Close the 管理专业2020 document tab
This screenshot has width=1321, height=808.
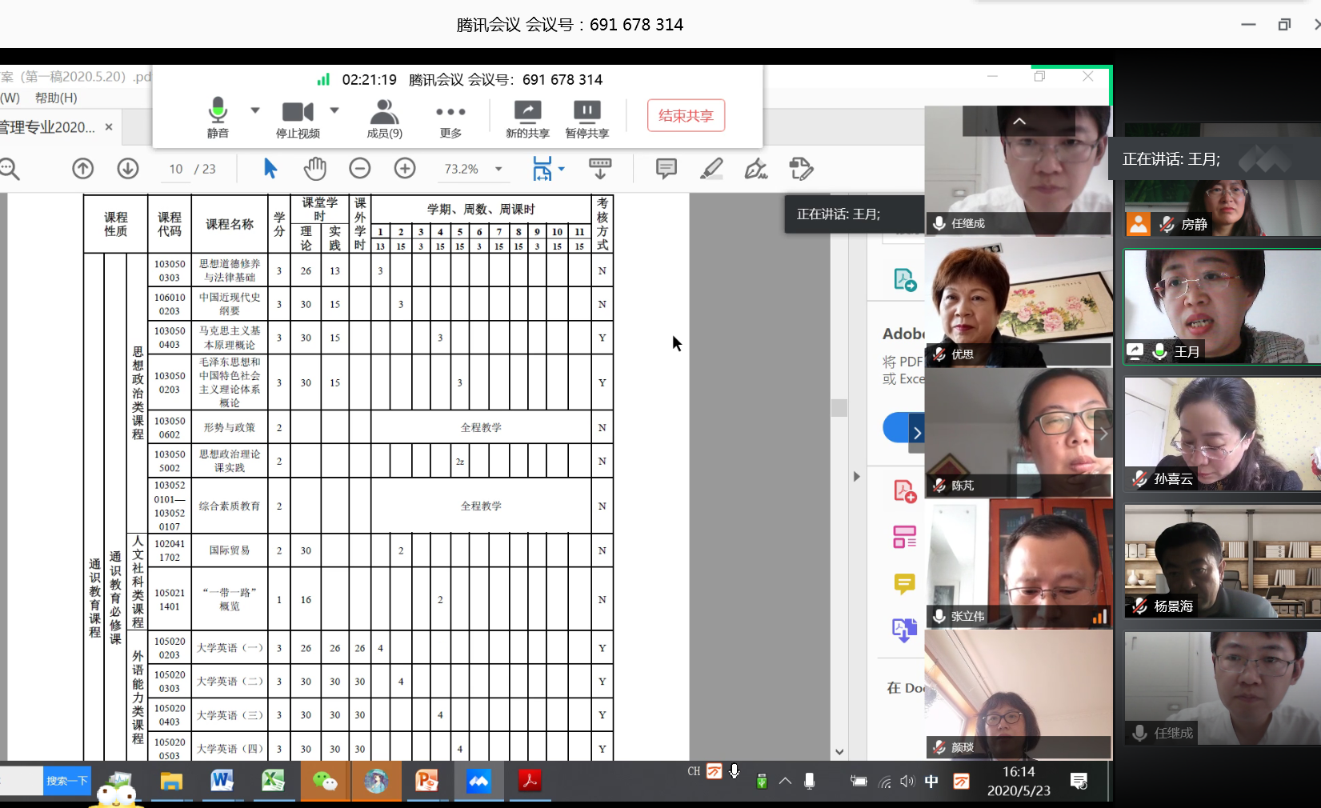(x=109, y=127)
